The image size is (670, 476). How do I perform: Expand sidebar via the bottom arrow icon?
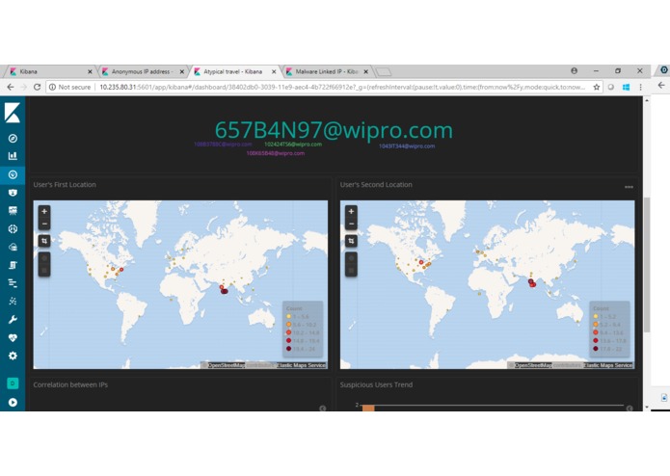tap(13, 402)
